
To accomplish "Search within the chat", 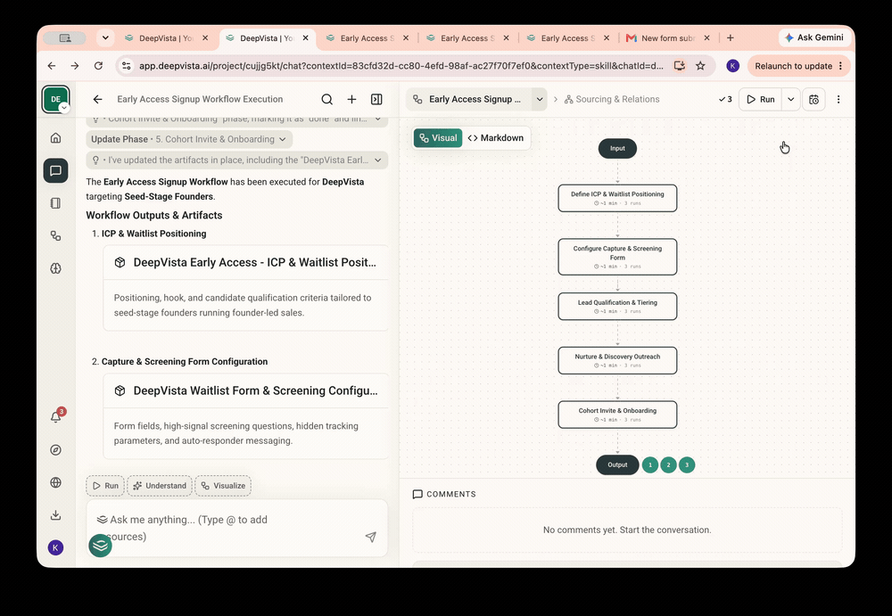I will [x=327, y=100].
